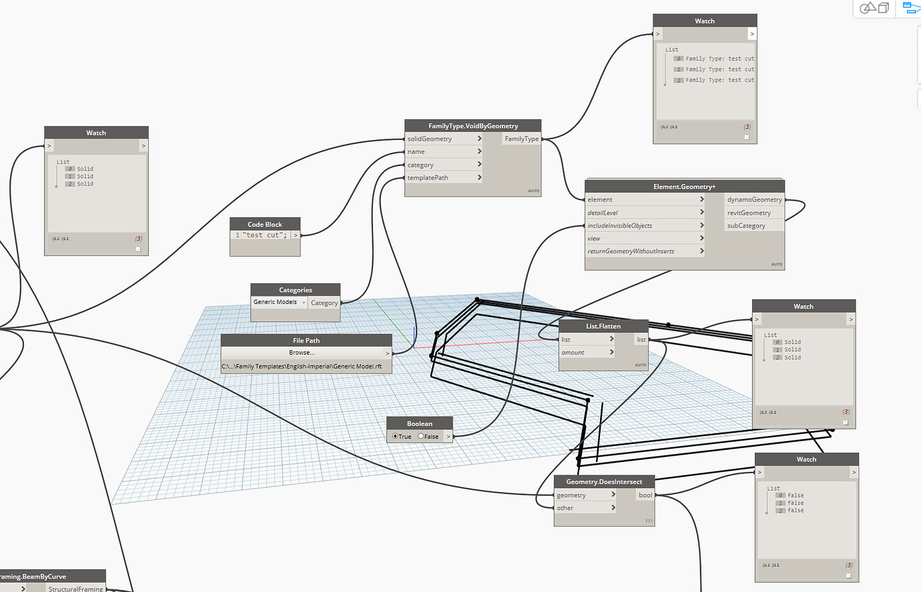921x592 pixels.
Task: Select the True radio in the Boolean node
Action: (x=395, y=436)
